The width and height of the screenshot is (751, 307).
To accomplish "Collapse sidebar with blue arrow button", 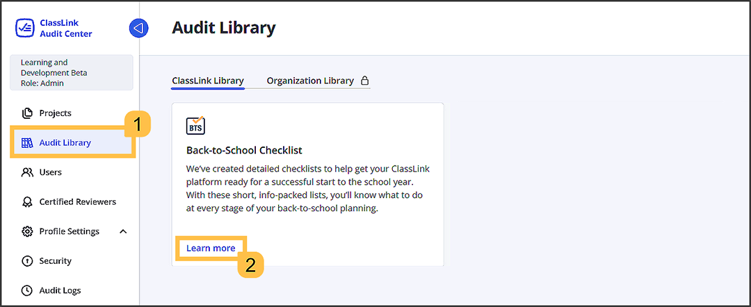I will click(138, 28).
